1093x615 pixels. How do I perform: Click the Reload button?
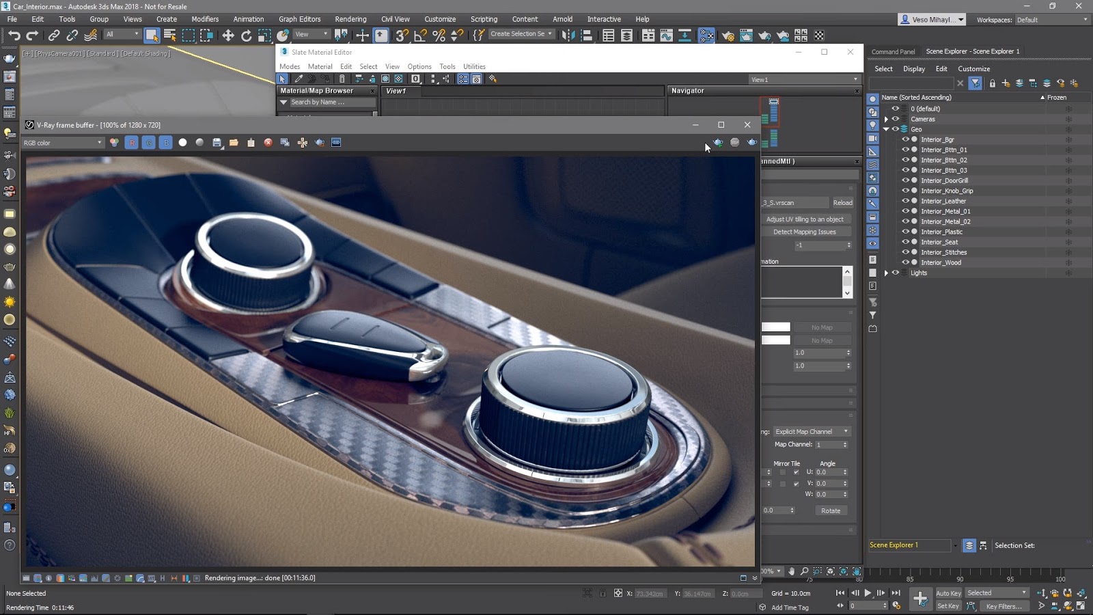[842, 203]
